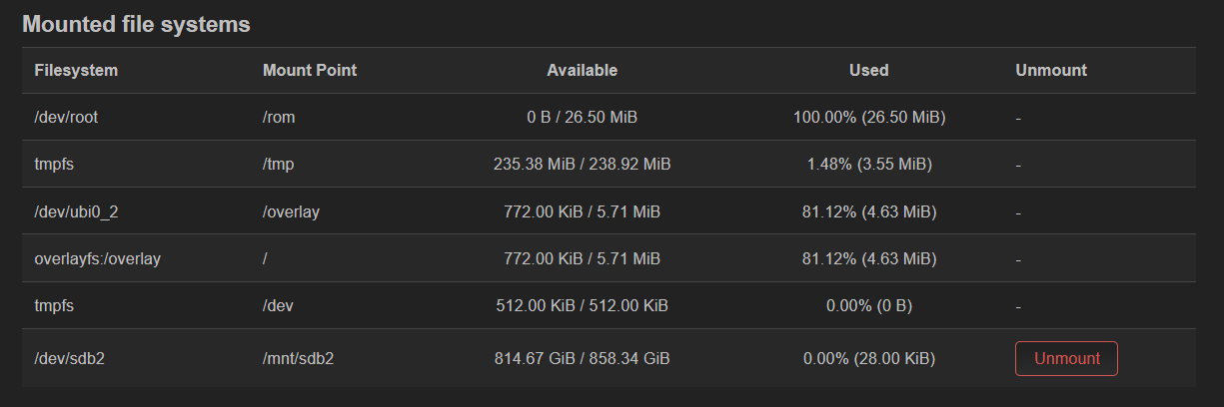
Task: Click the Unmount button for /dev/sdb2
Action: [x=1066, y=358]
